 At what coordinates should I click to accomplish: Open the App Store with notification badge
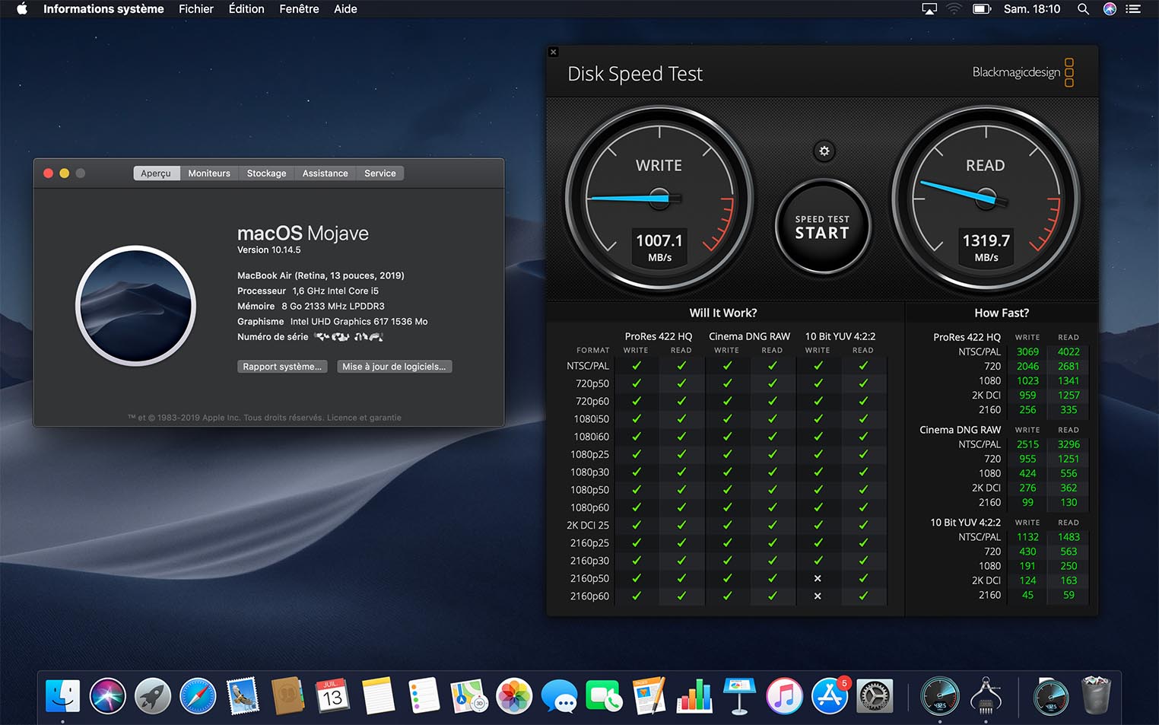[829, 695]
